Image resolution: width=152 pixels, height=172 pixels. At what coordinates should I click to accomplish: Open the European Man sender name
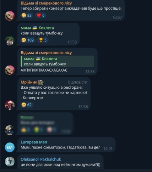click(34, 142)
